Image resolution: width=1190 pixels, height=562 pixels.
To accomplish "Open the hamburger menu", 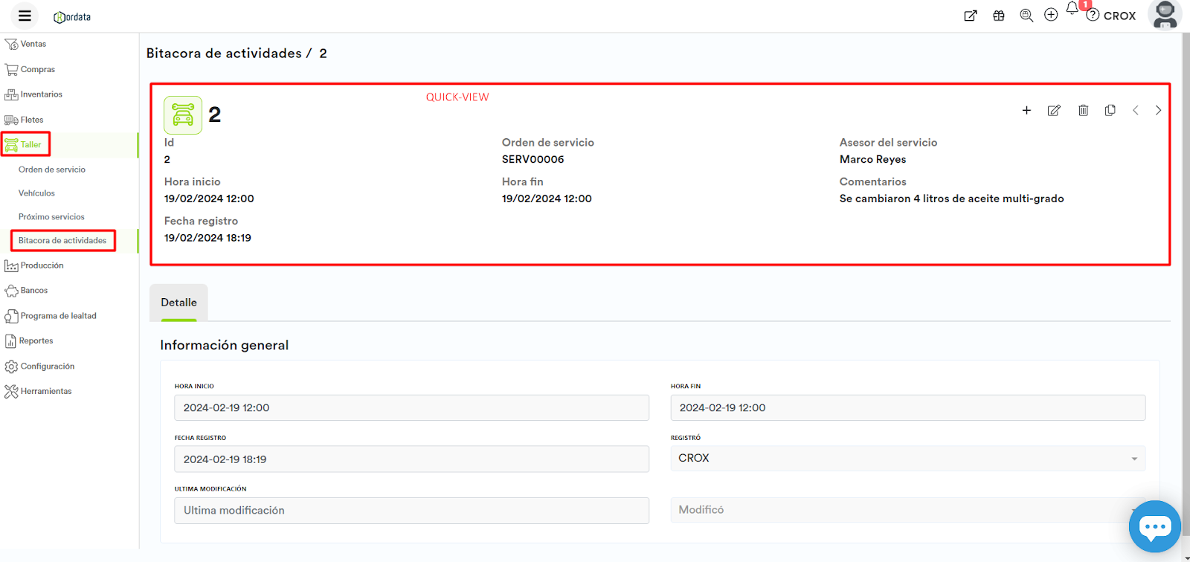I will click(25, 16).
